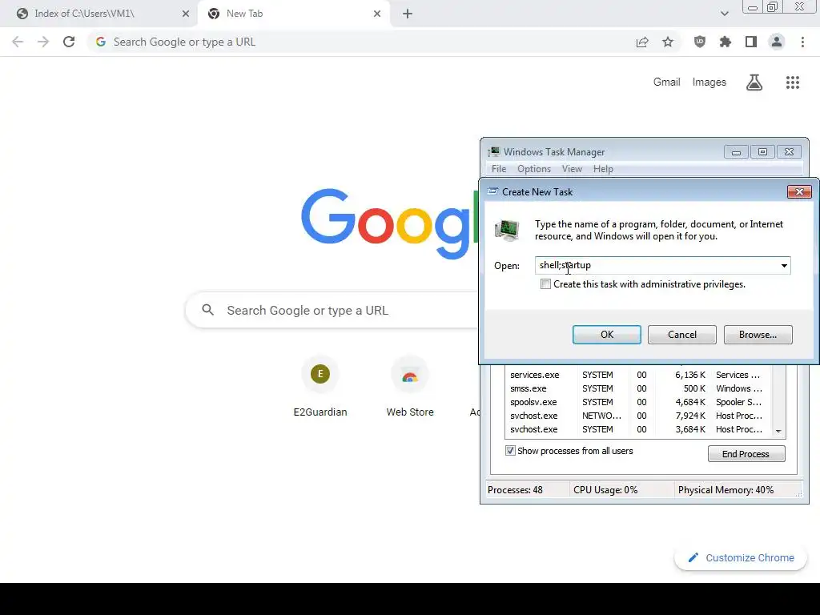
Task: Enable administrative privileges checkbox
Action: 545,284
